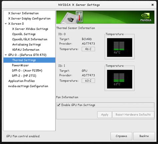Click the Fan Information heading
Image resolution: width=158 pixels, height=144 pixels.
[x=67, y=97]
